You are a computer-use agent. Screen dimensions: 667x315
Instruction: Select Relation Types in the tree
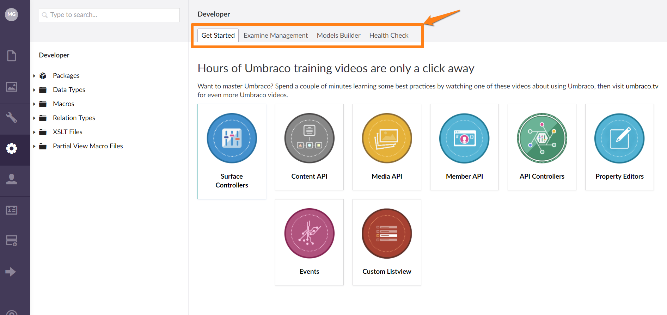coord(74,118)
